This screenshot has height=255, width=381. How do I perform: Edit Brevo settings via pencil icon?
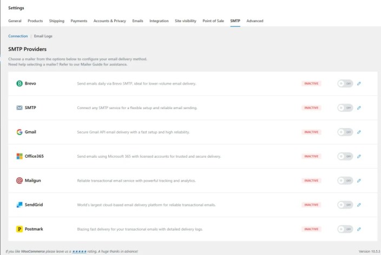359,83
